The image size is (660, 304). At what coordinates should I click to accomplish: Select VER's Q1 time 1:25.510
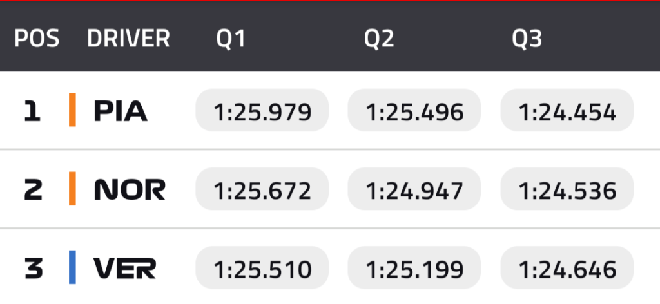coord(262,268)
